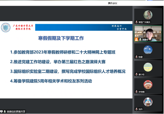Click the portrait avatar of 曾恒广外国关
The width and height of the screenshot is (164, 114).
pyautogui.click(x=148, y=15)
